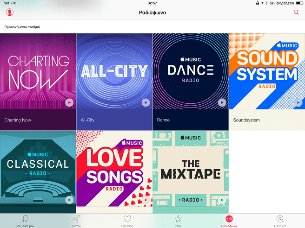Tap the Ραδιόφωνο title
The height and width of the screenshot is (228, 305).
point(152,13)
